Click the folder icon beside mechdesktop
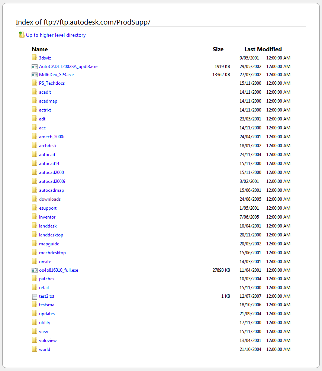This screenshot has height=371, width=322. 35,252
